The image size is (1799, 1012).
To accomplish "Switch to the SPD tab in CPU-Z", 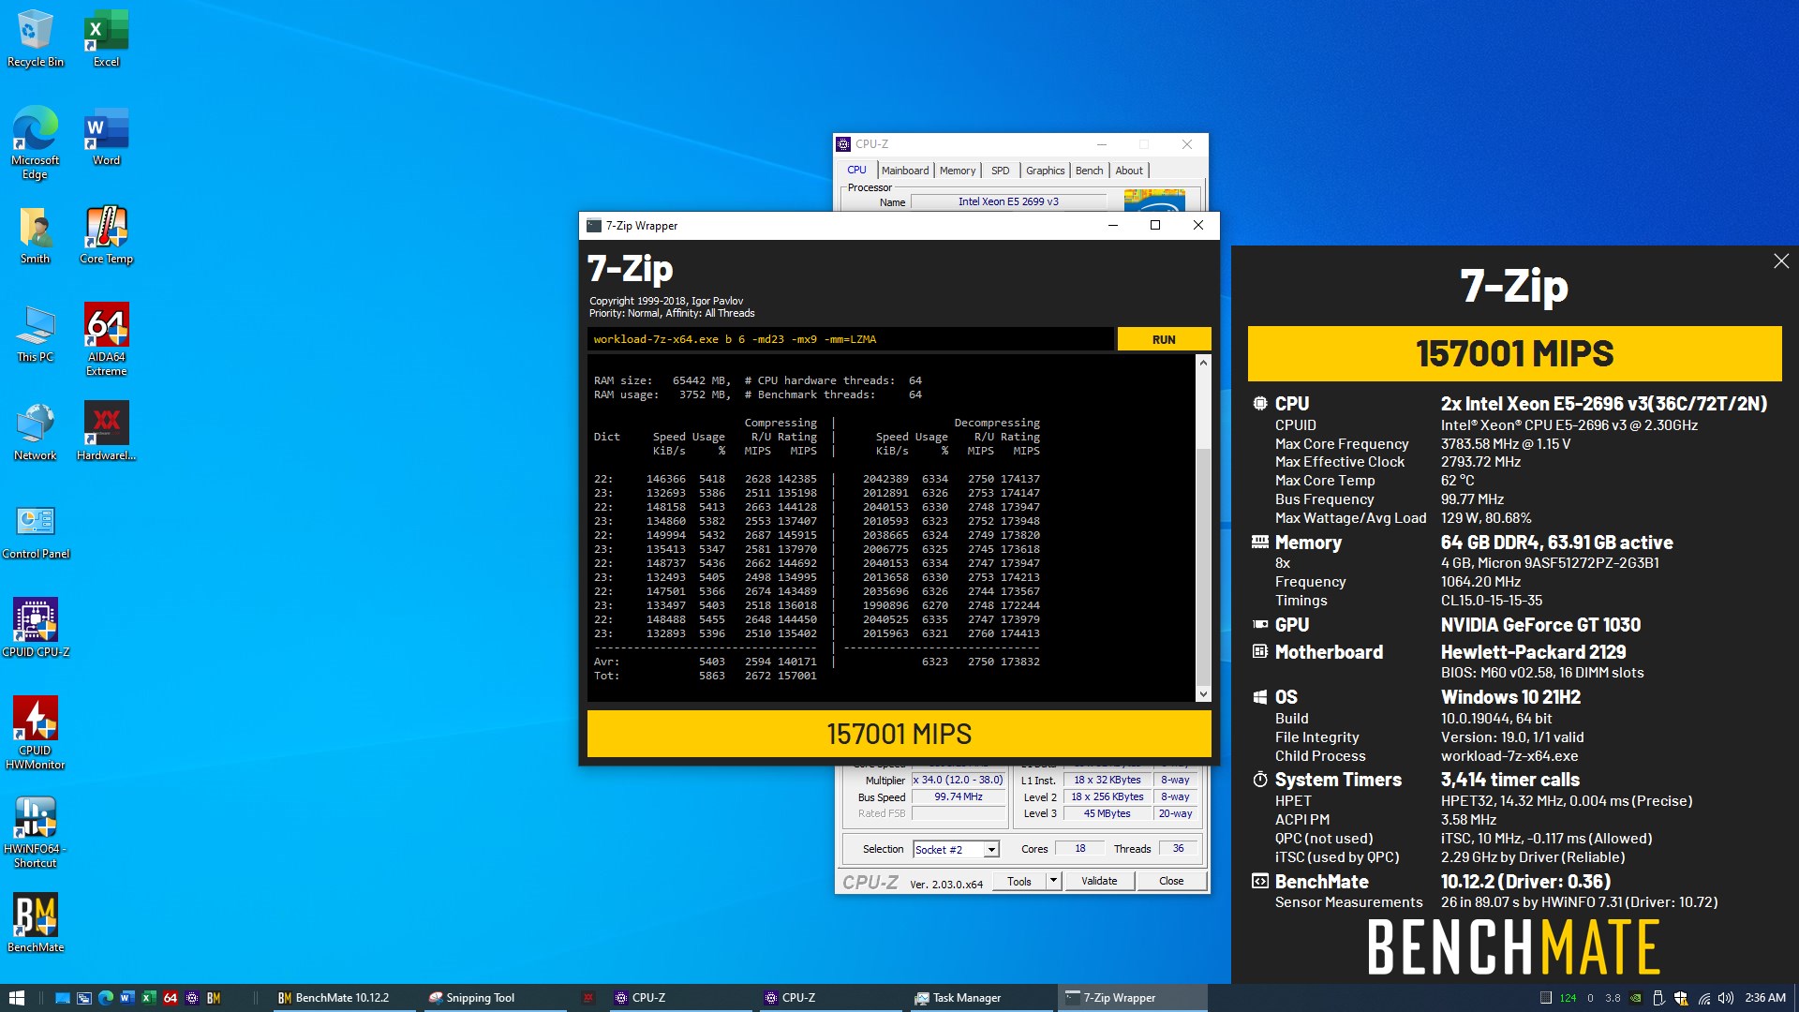I will (x=1001, y=171).
